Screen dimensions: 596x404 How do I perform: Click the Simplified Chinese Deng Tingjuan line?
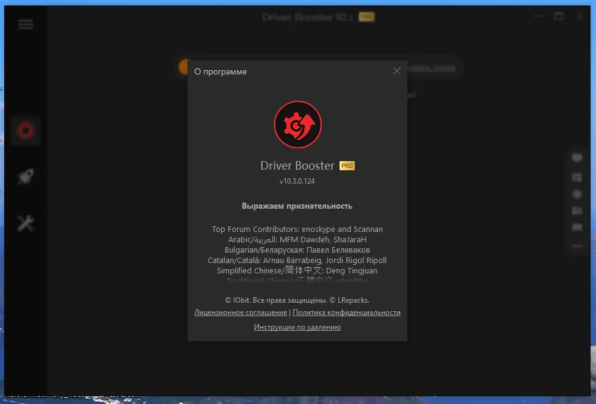(297, 270)
